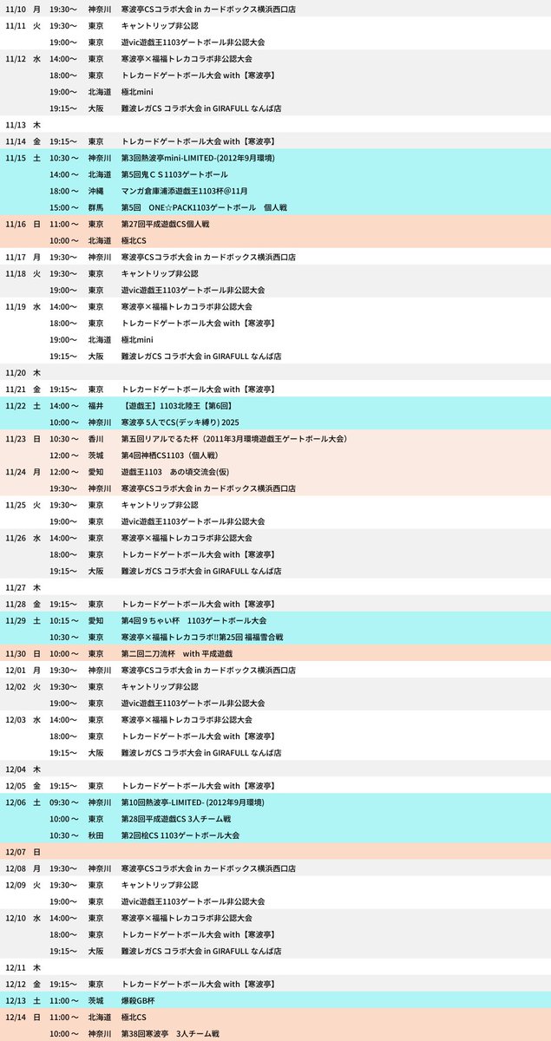Select the empty Sunday date 12/07
The image size is (551, 1041).
pos(16,852)
